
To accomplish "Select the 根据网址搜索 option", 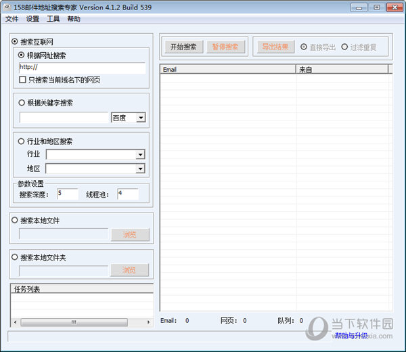I will (x=21, y=55).
